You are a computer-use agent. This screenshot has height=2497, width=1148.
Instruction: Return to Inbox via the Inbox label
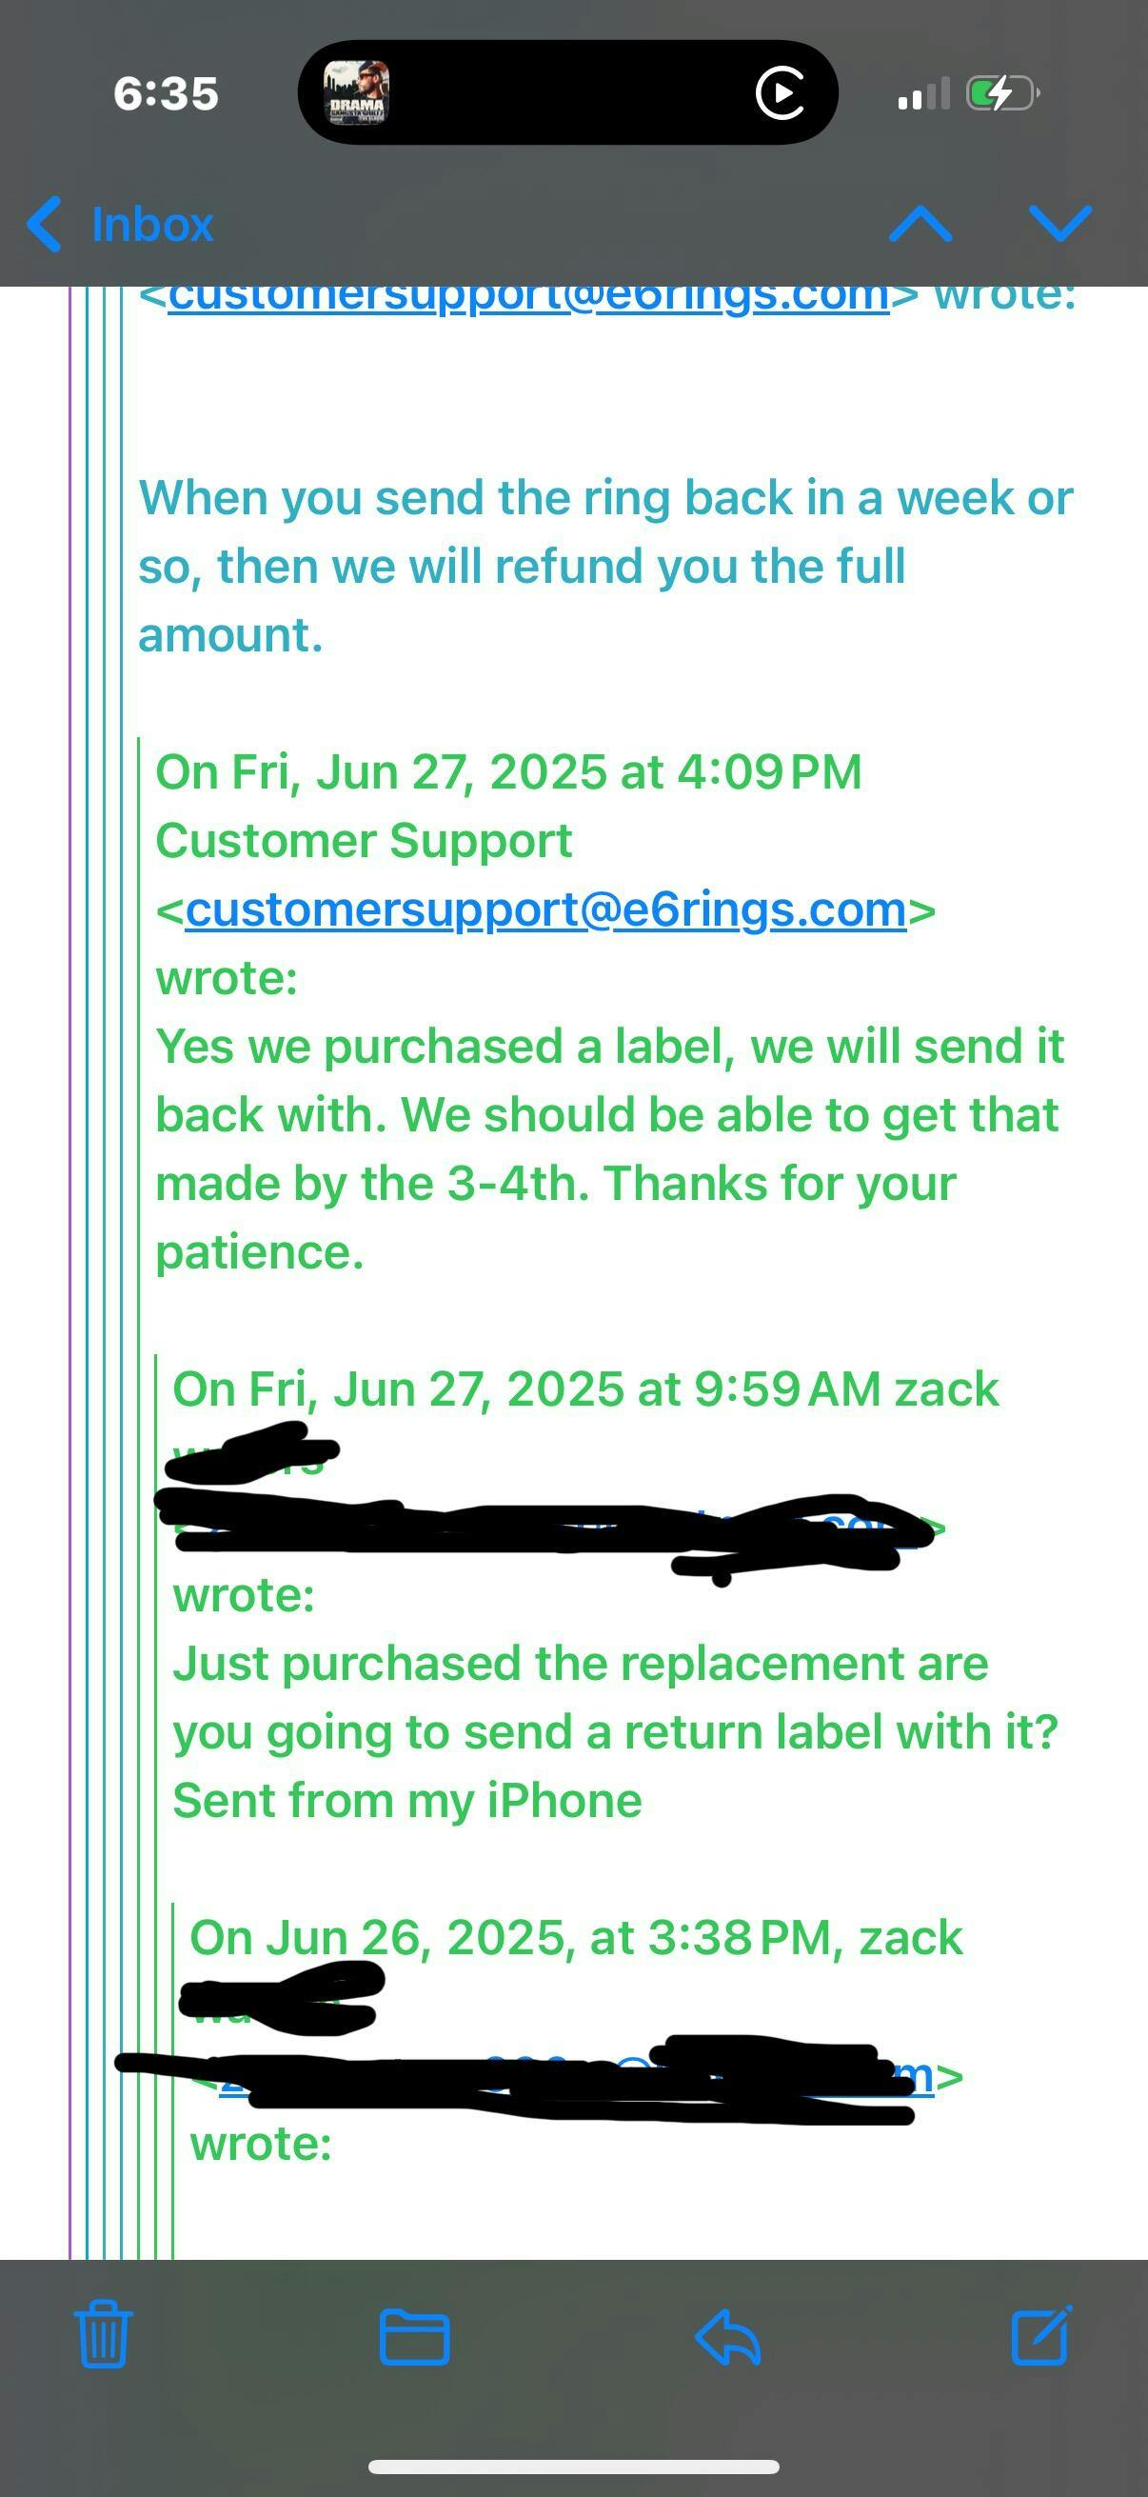(152, 225)
